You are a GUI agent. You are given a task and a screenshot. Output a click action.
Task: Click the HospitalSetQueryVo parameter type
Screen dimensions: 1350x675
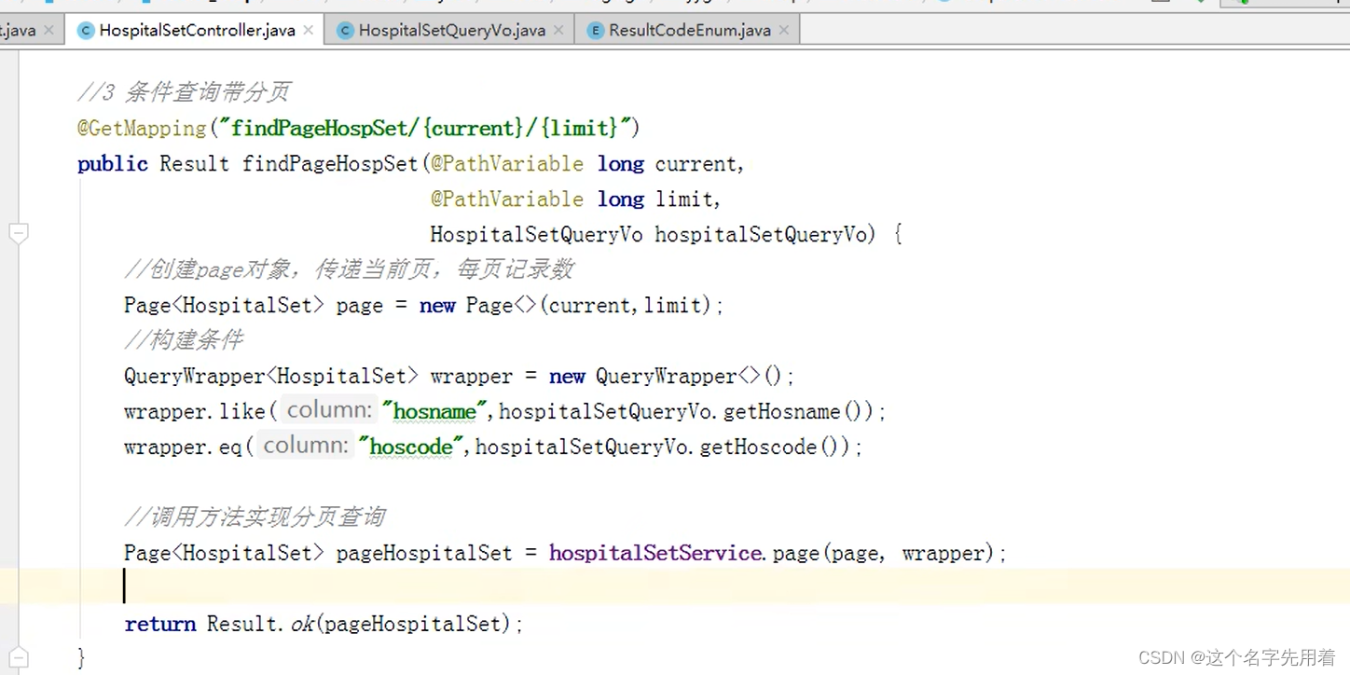[x=536, y=234]
